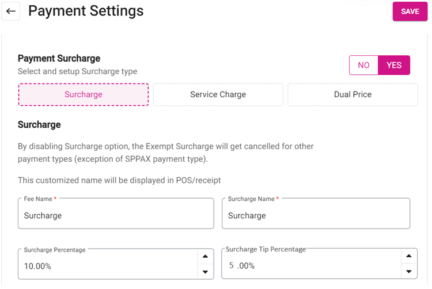Click the POS/receipt customized name note
Viewport: 432px width, 289px height.
point(119,180)
